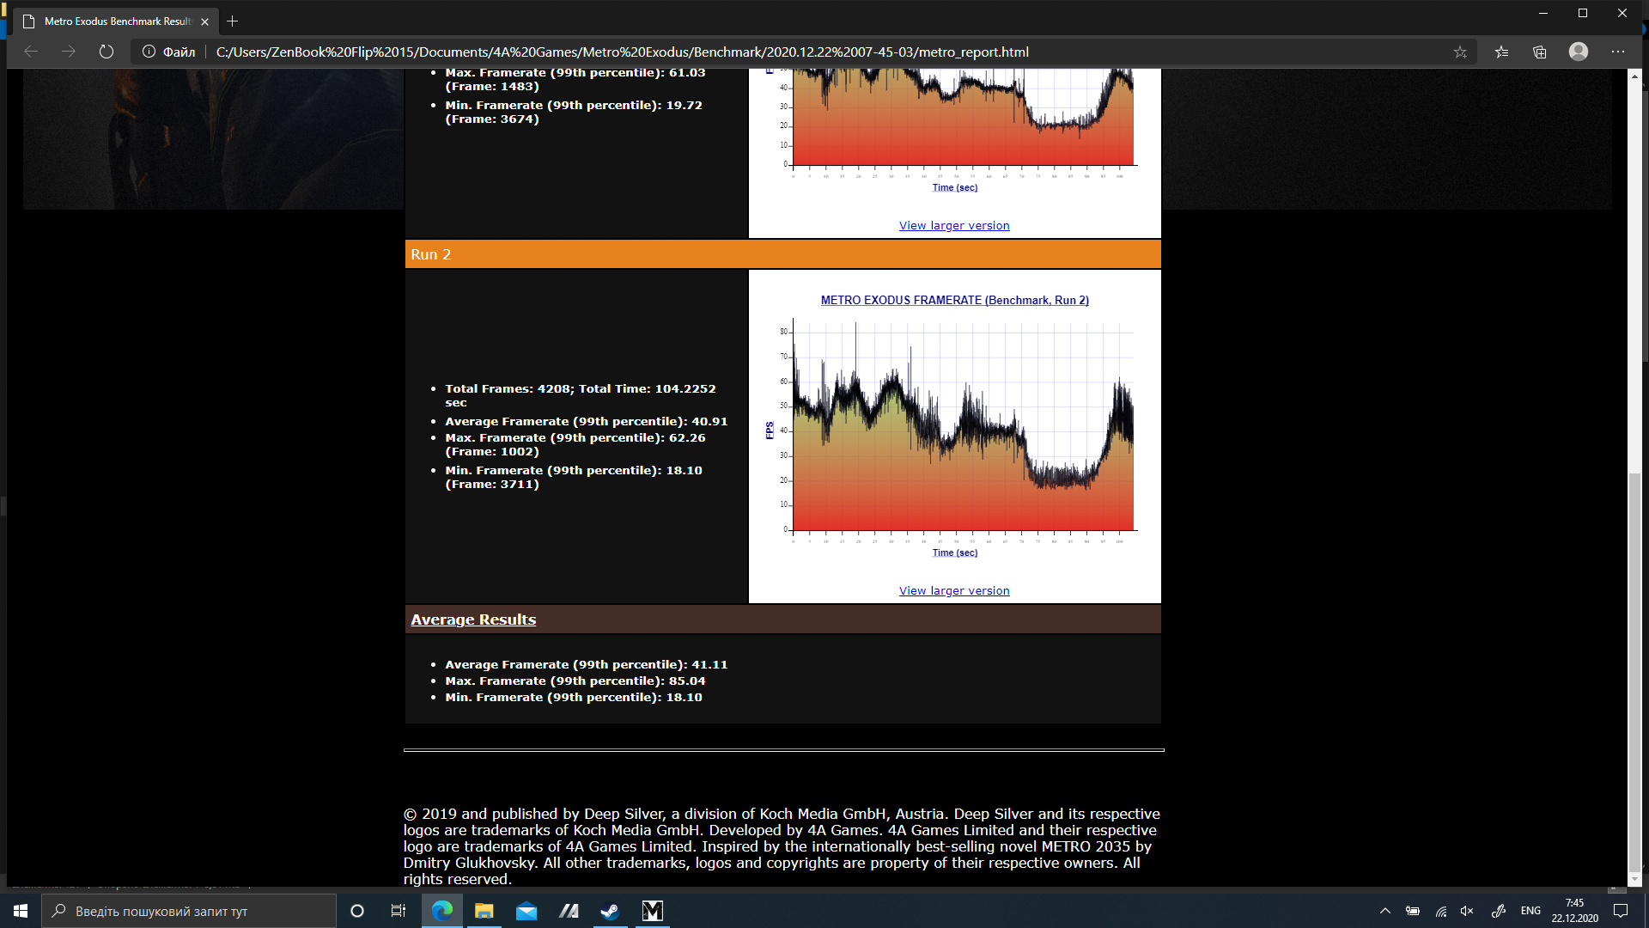The image size is (1649, 928).
Task: Click the Run 2 section header
Action: click(783, 254)
